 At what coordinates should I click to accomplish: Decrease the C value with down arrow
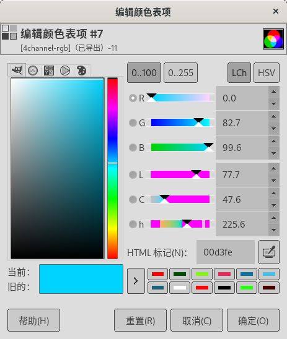pos(274,205)
